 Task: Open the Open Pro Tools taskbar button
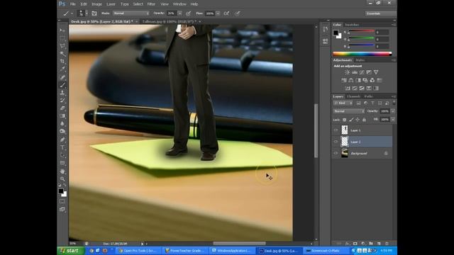pos(139,251)
